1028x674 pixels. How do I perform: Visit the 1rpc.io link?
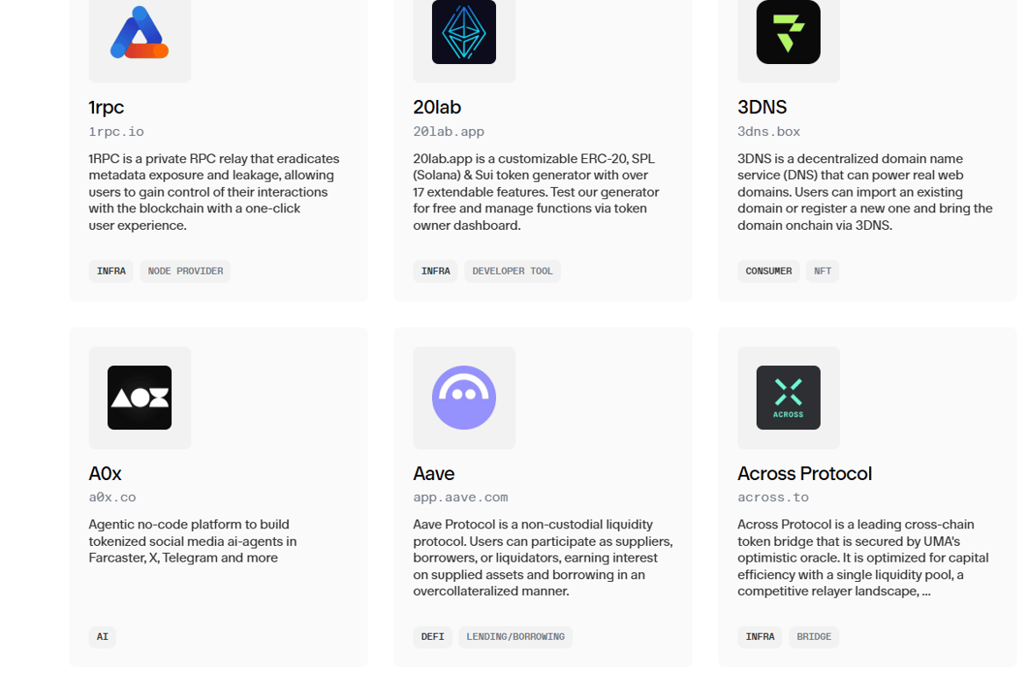(116, 131)
